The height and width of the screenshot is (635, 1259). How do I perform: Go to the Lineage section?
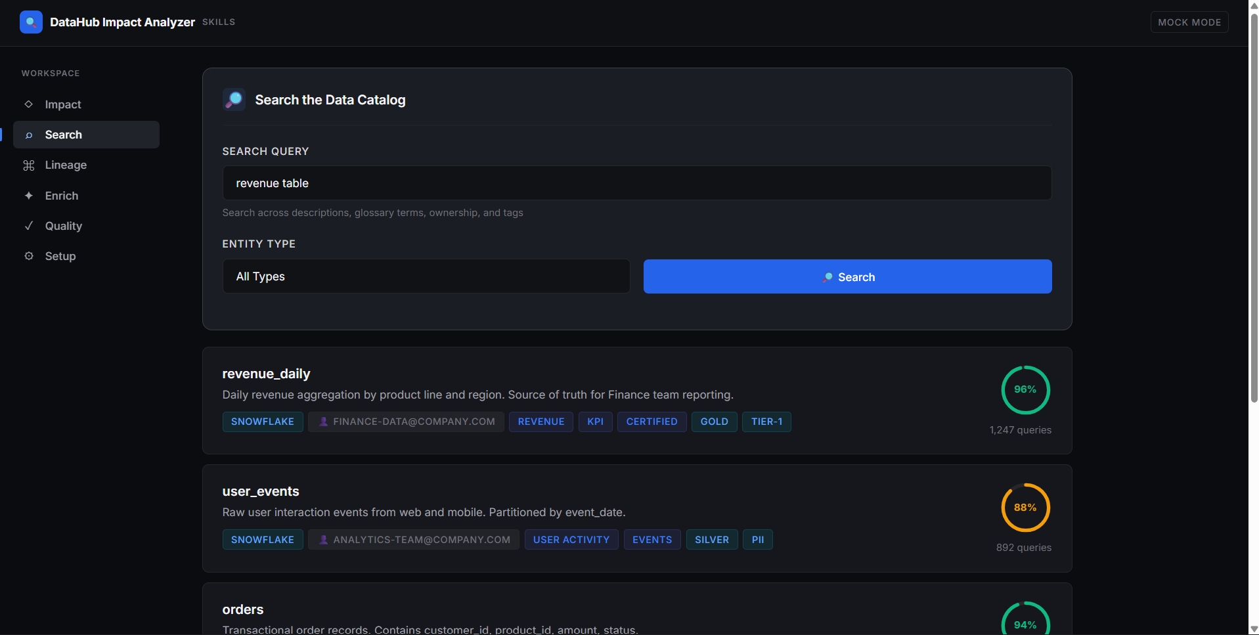coord(86,165)
